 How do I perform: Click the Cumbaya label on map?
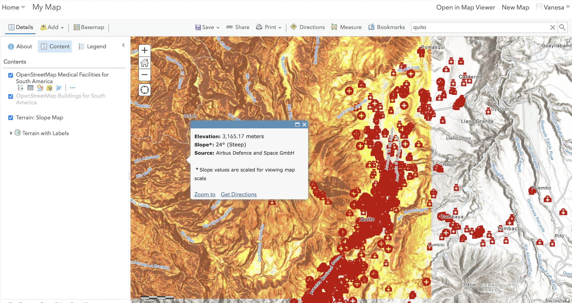[452, 217]
